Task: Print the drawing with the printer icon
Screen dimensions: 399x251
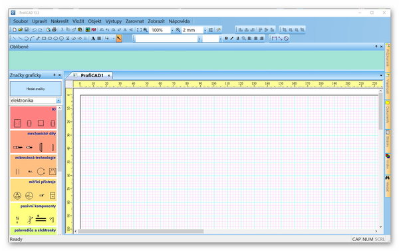Action: tap(54, 30)
